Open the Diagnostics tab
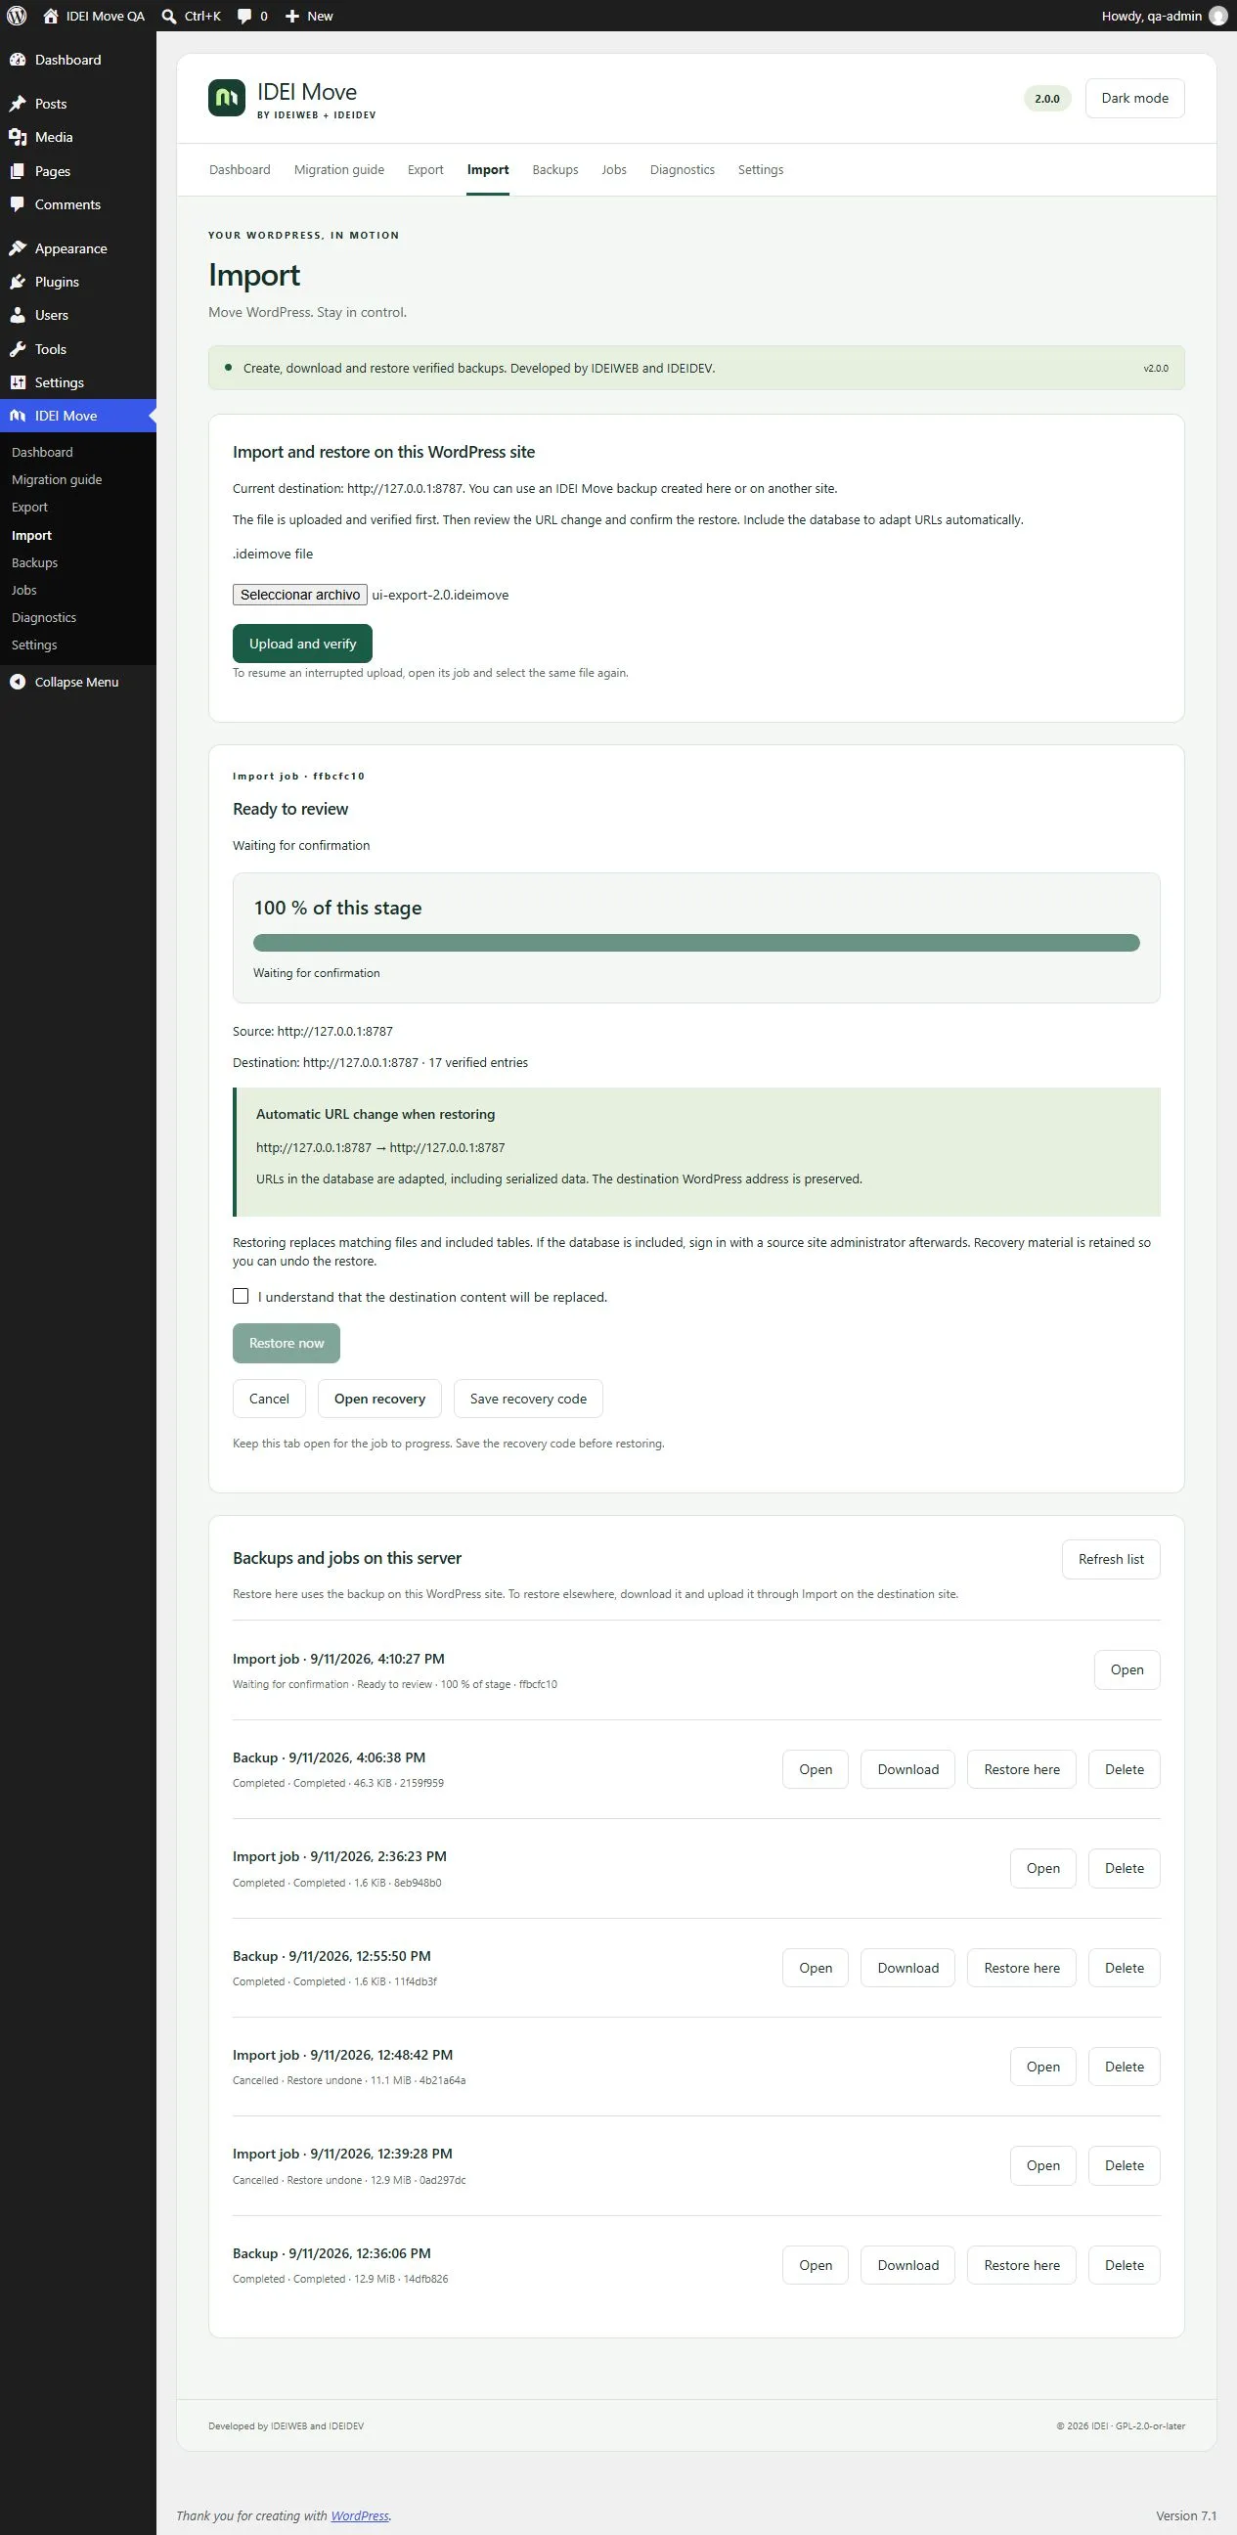Screen dimensions: 1237x2535 [682, 169]
